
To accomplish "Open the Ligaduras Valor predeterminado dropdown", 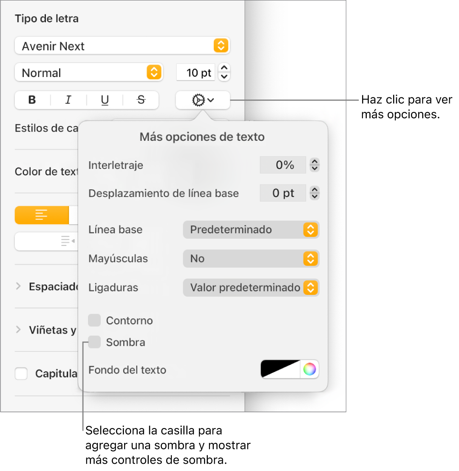I will 251,288.
